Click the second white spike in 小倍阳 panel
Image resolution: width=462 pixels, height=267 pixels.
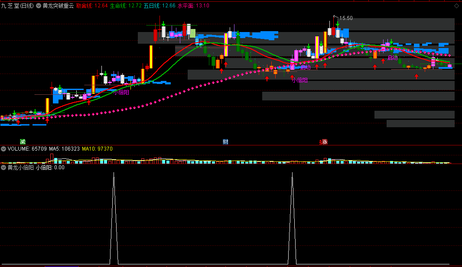292,218
